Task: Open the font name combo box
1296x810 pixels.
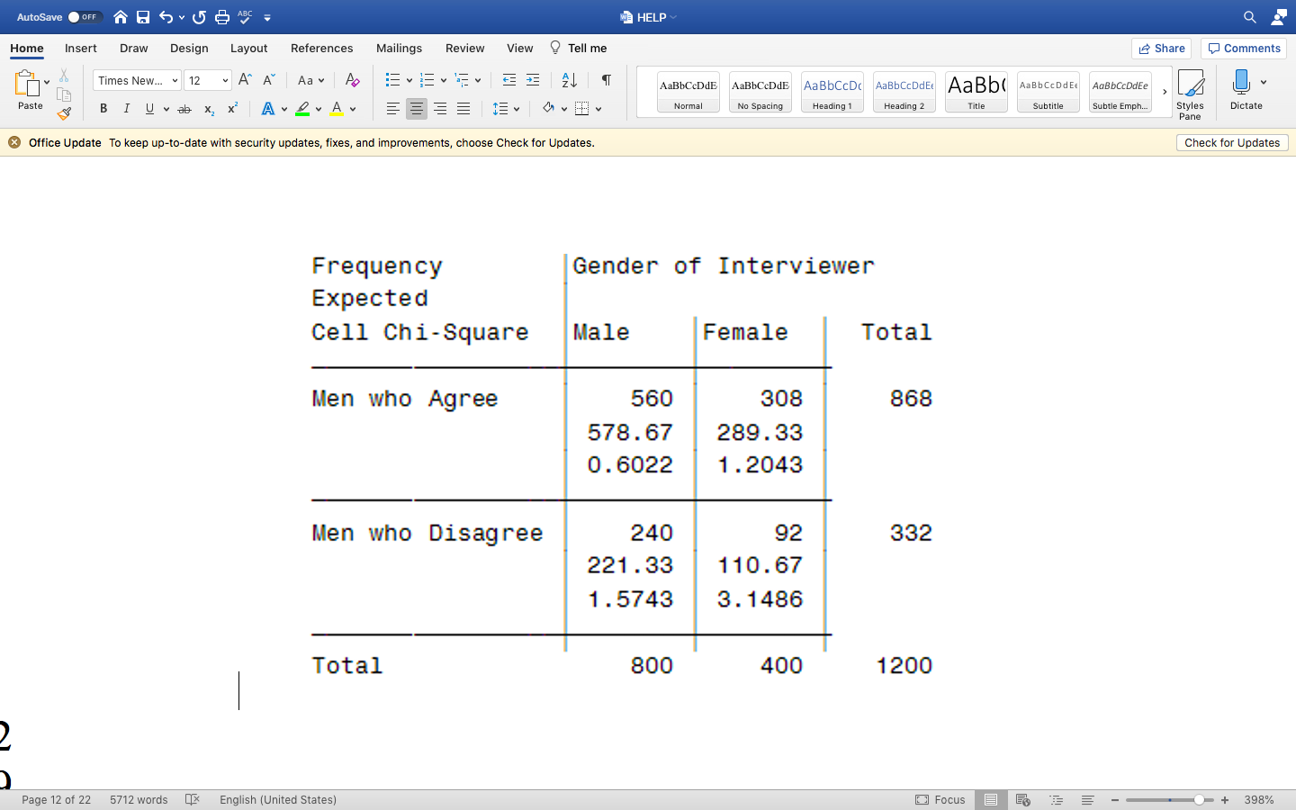Action: click(137, 80)
